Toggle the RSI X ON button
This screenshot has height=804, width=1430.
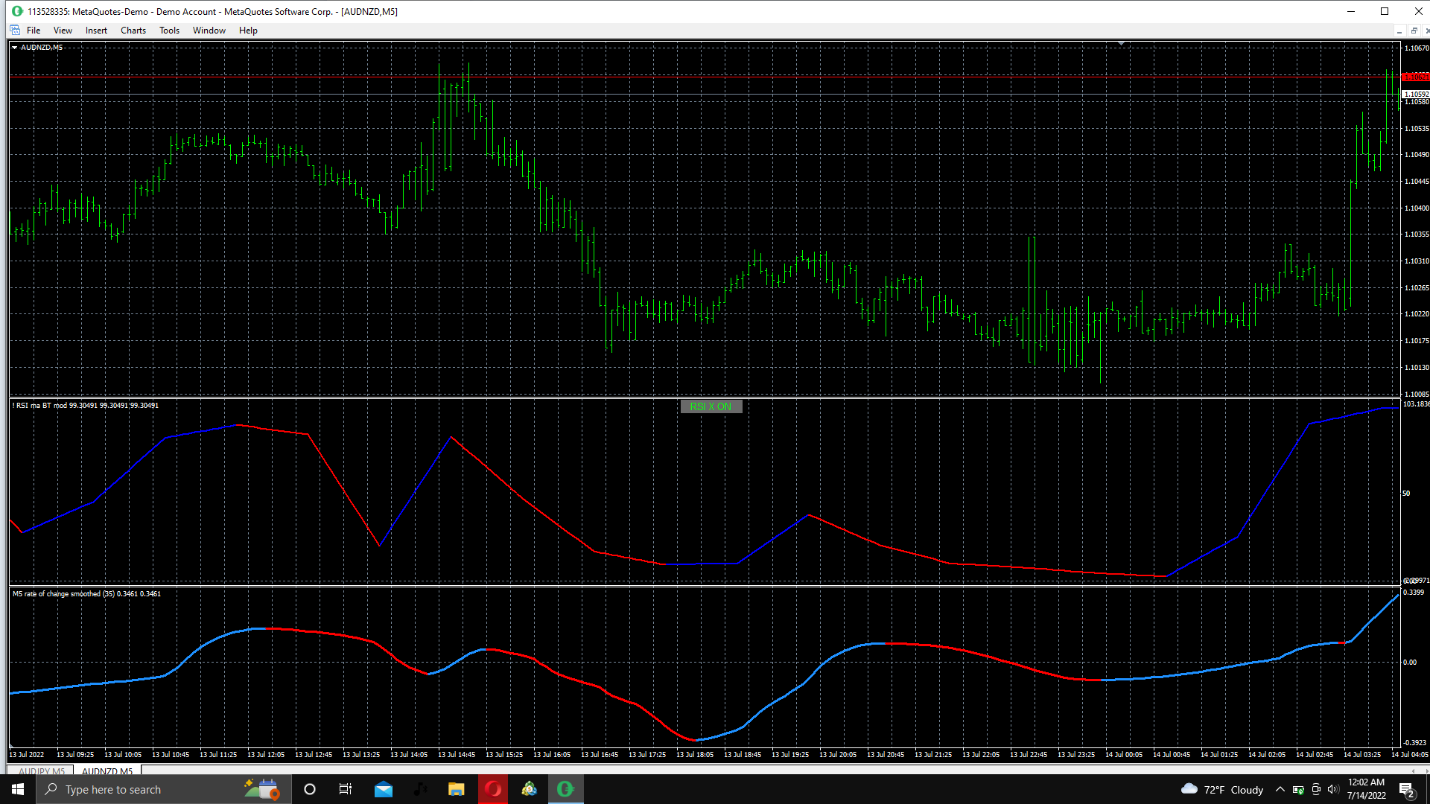(711, 406)
